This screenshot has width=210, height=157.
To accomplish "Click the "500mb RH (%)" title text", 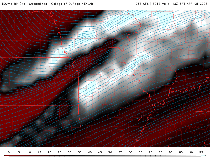I will (x=13, y=4).
